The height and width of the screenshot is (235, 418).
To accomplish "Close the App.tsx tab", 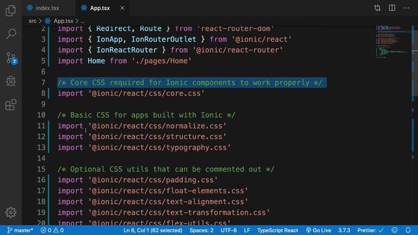I will pos(122,8).
